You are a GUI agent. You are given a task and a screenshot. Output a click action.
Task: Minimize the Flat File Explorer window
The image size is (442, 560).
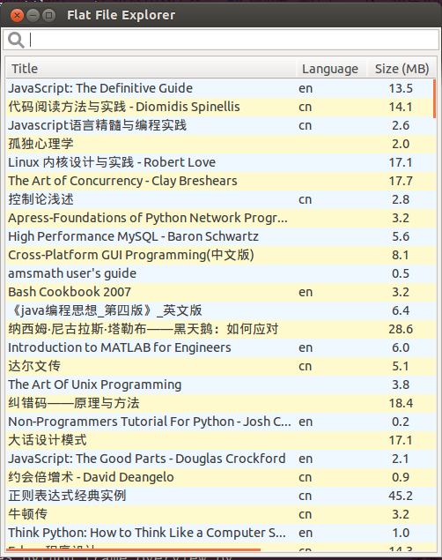pos(33,15)
